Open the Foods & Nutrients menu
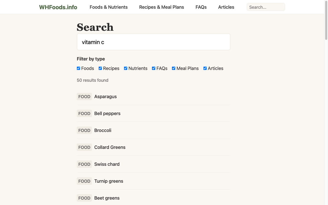Viewport: 328px width, 205px height. (x=108, y=7)
